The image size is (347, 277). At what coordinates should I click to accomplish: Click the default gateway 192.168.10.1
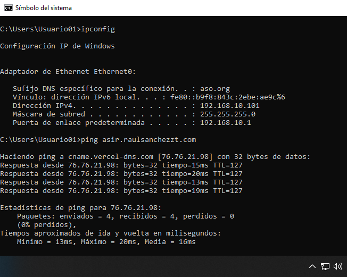point(226,123)
